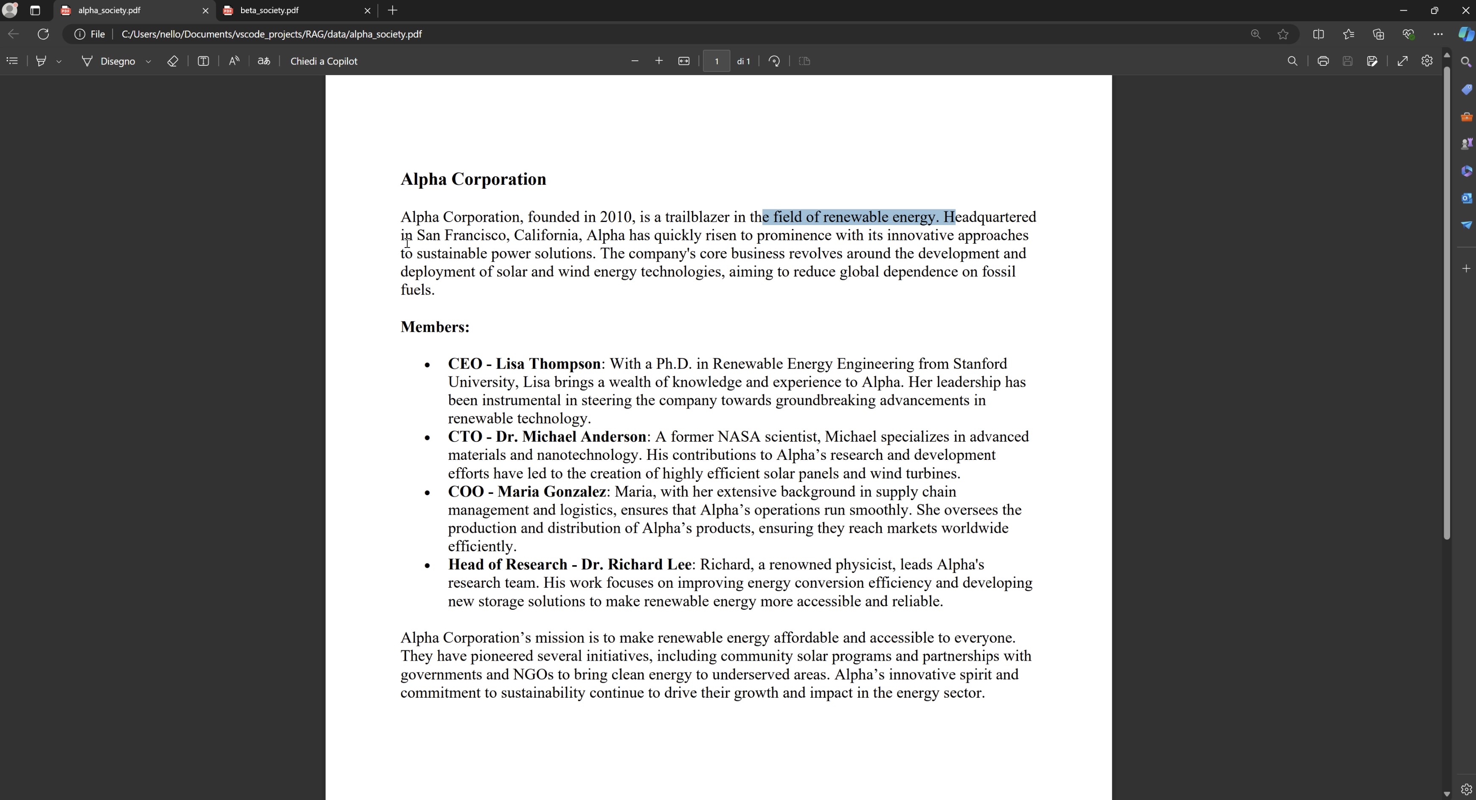Click the Alpha Corporation heading

473,179
